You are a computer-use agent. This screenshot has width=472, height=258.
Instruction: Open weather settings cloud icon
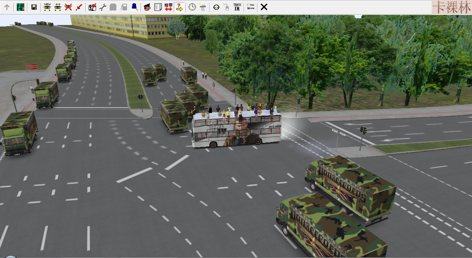click(203, 7)
